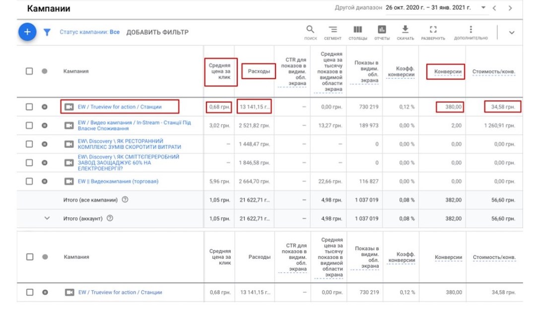Viewport: 537px width, 313px height.
Task: Check the Видеокампания (торговая) row checkbox
Action: pyautogui.click(x=29, y=181)
